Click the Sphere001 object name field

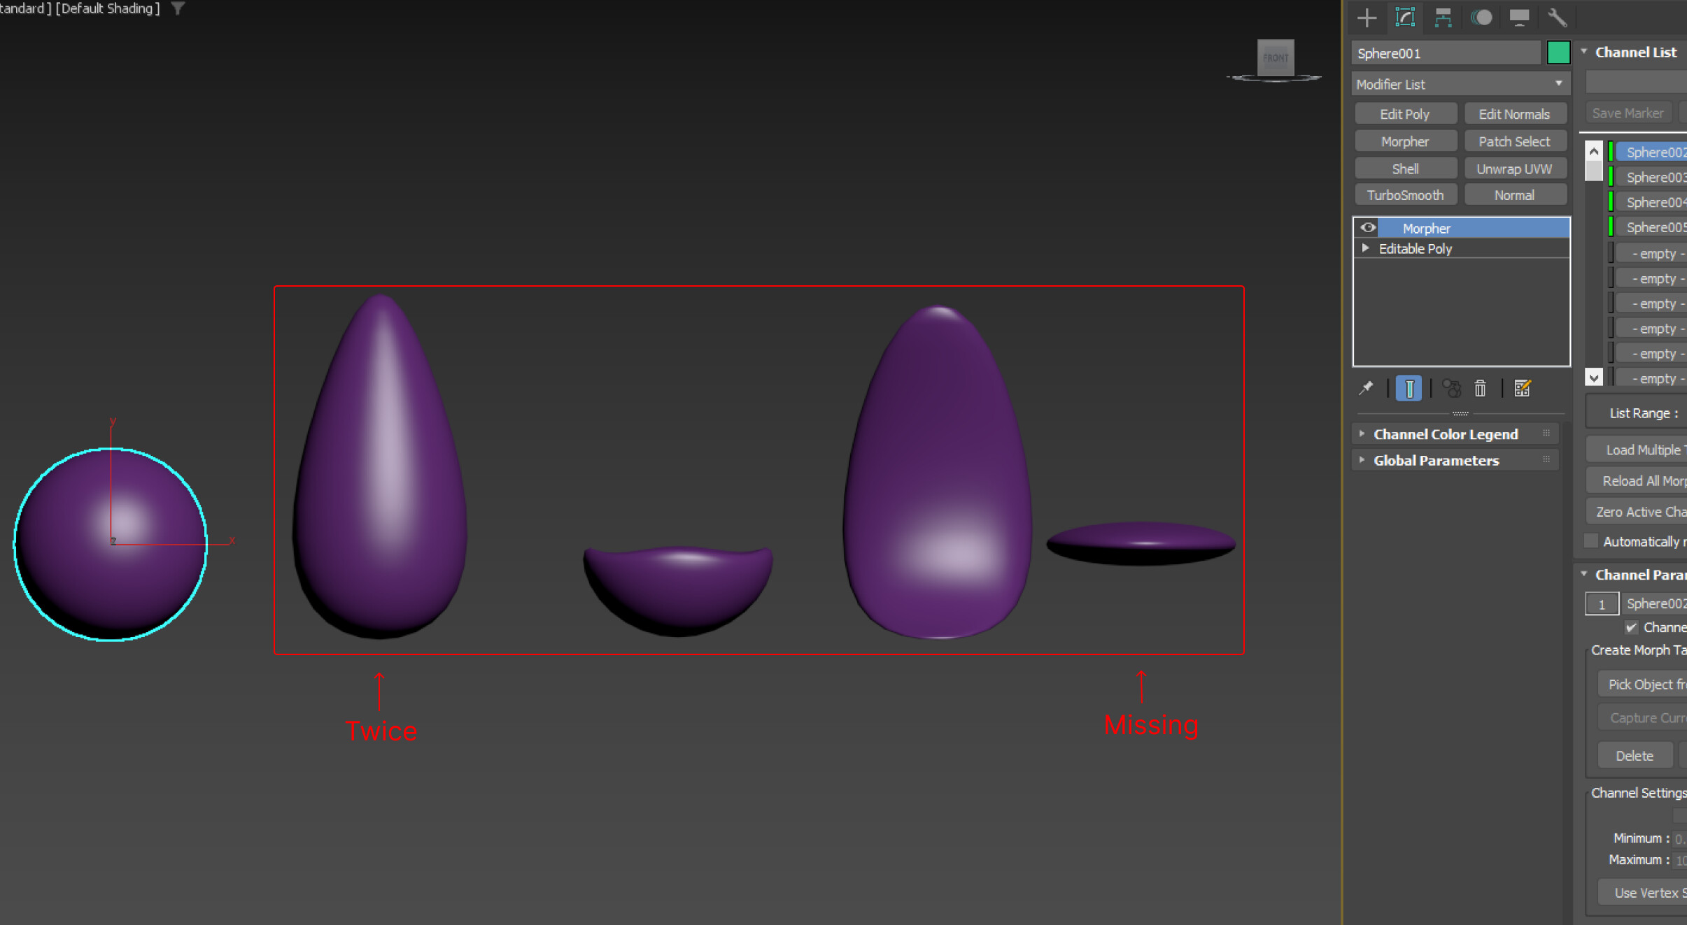coord(1445,53)
